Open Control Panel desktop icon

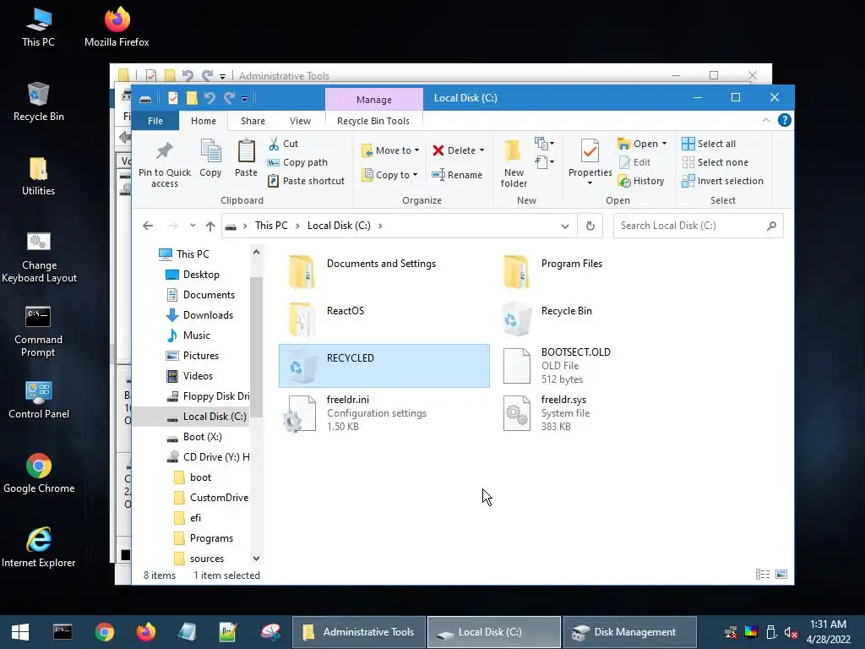(x=39, y=400)
